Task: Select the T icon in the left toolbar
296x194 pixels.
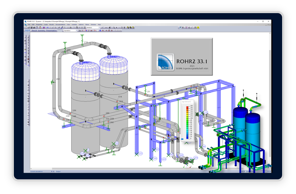Action: point(28,48)
